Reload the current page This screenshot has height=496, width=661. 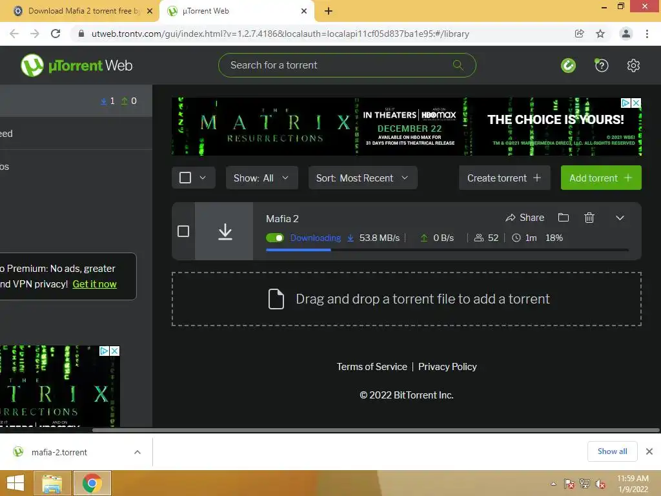pos(56,34)
